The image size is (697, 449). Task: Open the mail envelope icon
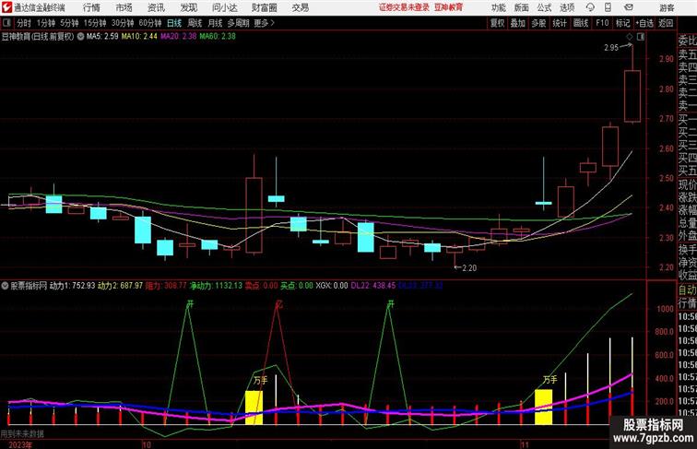(x=629, y=7)
